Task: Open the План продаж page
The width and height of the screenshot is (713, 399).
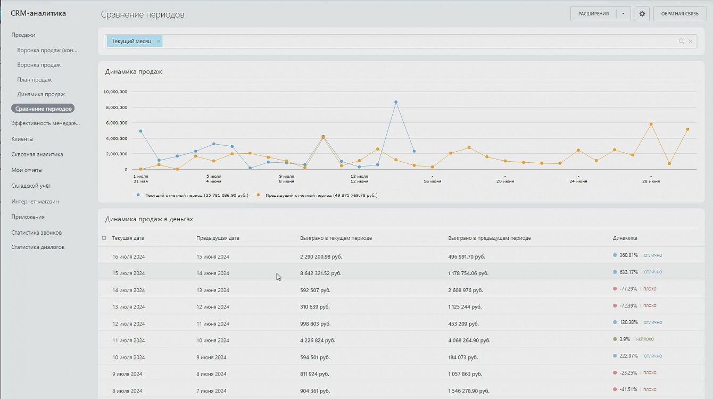Action: [35, 80]
